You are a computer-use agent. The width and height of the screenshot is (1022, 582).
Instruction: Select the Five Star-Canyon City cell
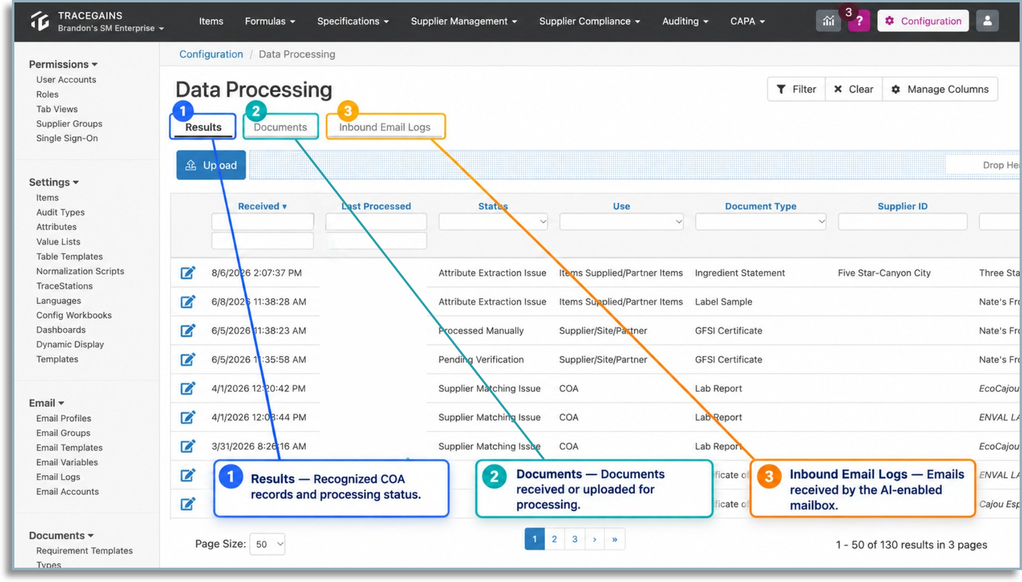(x=884, y=273)
